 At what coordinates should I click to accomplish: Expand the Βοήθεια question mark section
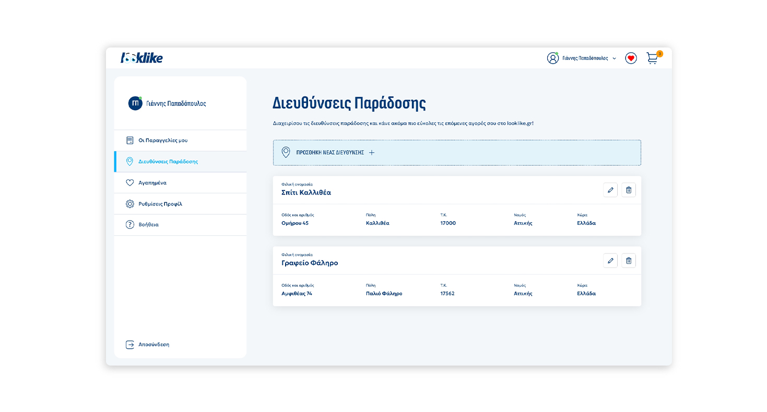[131, 225]
